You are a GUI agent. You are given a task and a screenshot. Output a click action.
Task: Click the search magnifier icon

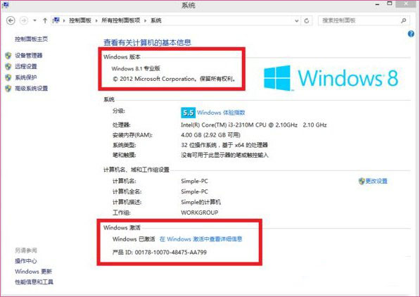point(403,20)
